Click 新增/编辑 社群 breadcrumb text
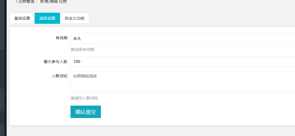Screen dimensions: 295x136 pyautogui.click(x=53, y=2)
